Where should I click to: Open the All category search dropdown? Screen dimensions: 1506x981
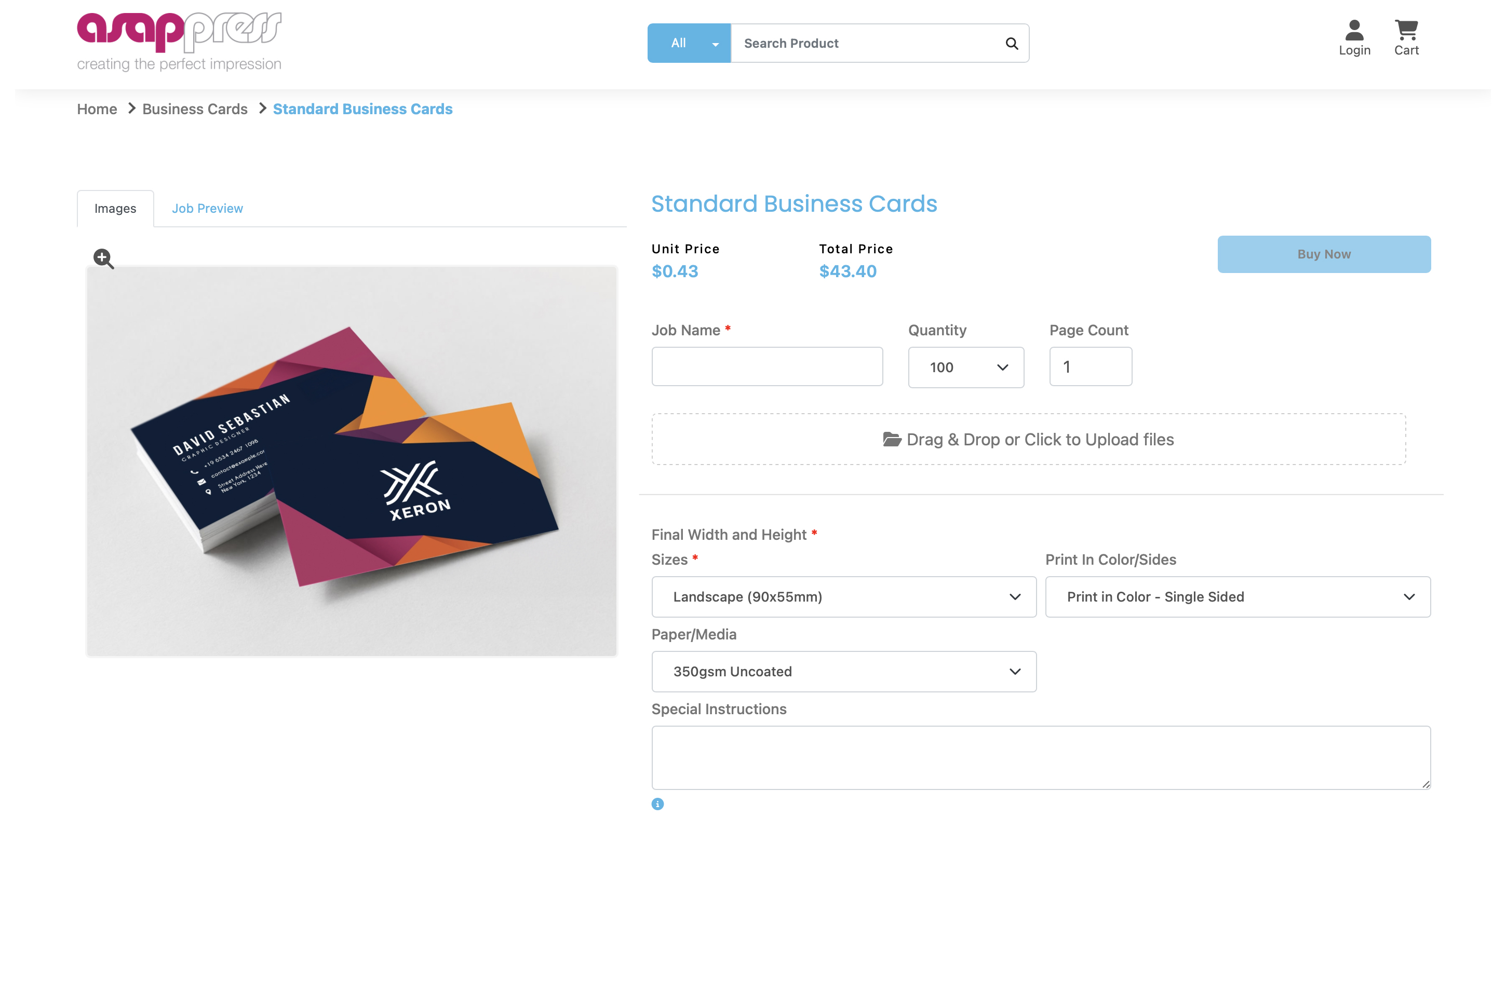[689, 43]
